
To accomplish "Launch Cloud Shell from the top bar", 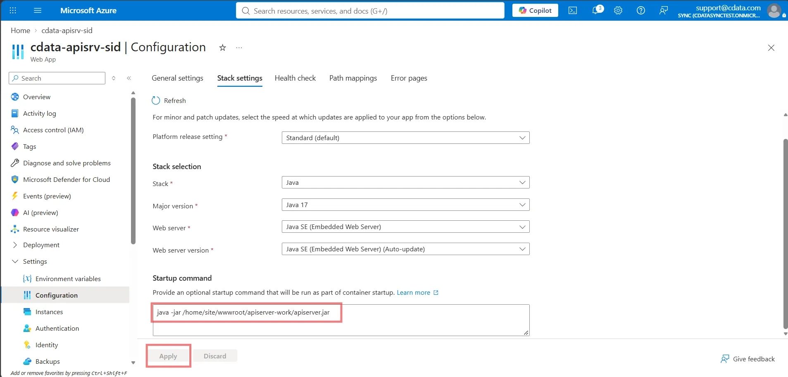I will (573, 10).
